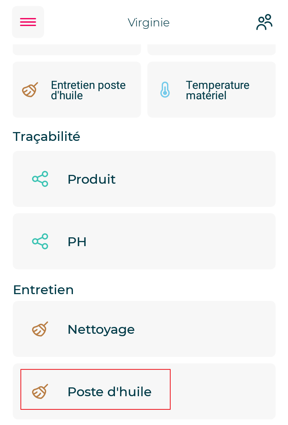Click the users icon in the header
The width and height of the screenshot is (288, 425).
[x=264, y=22]
